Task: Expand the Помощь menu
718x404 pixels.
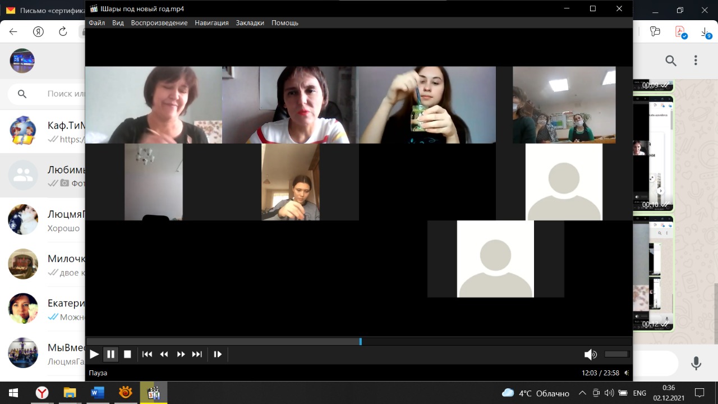Action: pyautogui.click(x=285, y=23)
